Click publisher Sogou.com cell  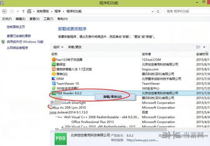[150, 69]
